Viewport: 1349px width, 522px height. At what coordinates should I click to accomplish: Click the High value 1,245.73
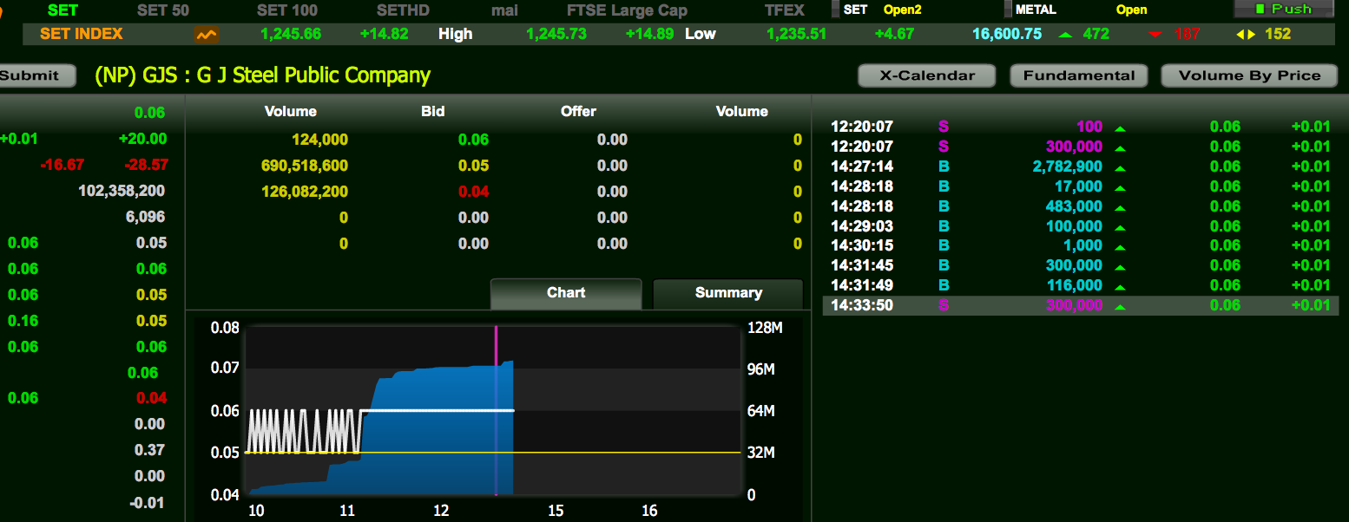pyautogui.click(x=556, y=34)
